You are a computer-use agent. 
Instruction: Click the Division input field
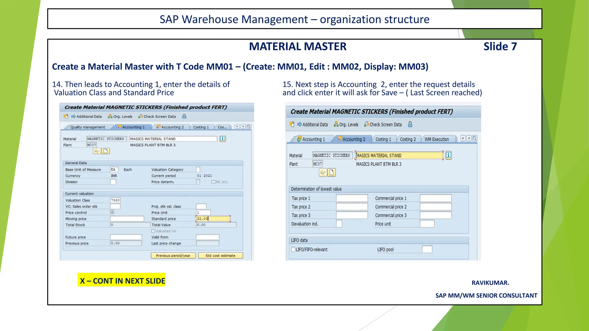coord(113,182)
